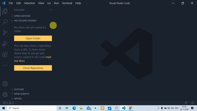Open the File menu
Viewport: 197px width, 111px height.
pyautogui.click(x=11, y=3)
